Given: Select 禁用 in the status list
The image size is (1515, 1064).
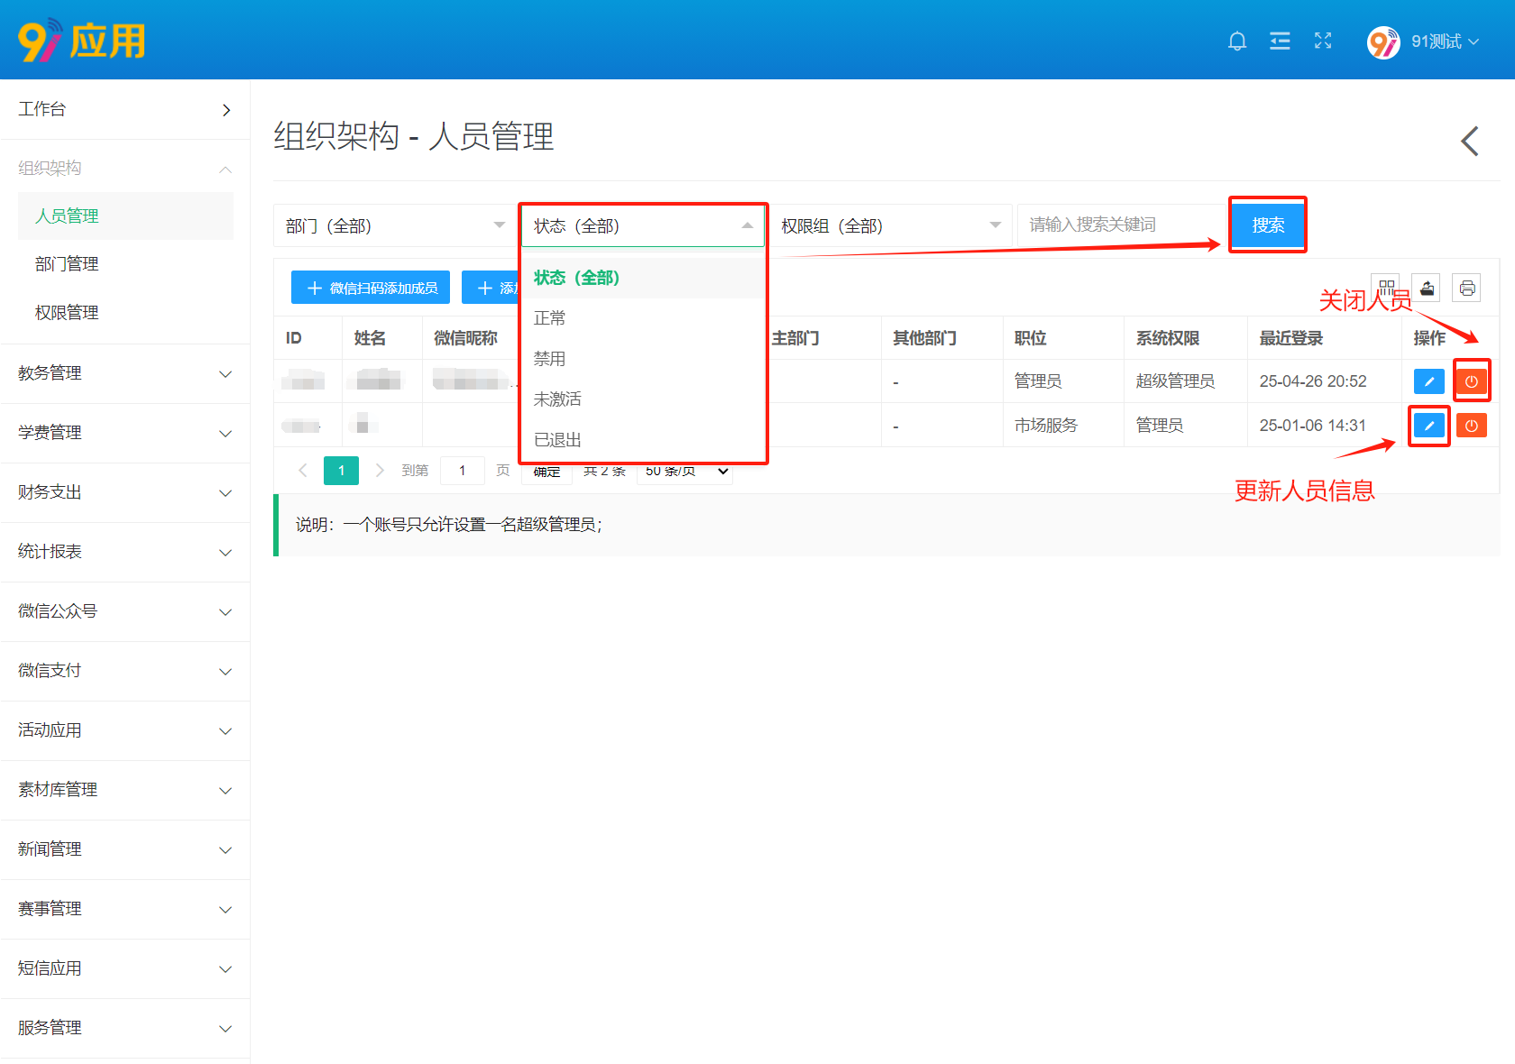Looking at the screenshot, I should click(549, 359).
